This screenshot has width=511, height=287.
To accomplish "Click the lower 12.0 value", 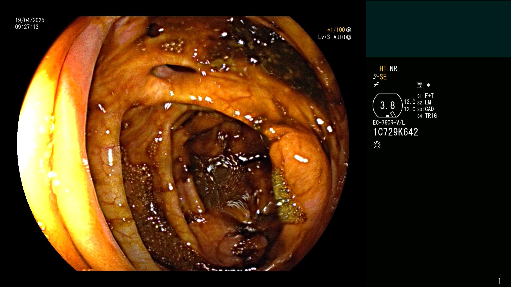I will [410, 109].
